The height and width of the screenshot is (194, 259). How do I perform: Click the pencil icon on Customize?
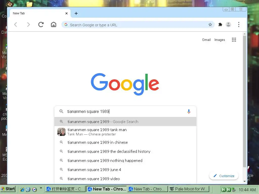[x=215, y=176]
